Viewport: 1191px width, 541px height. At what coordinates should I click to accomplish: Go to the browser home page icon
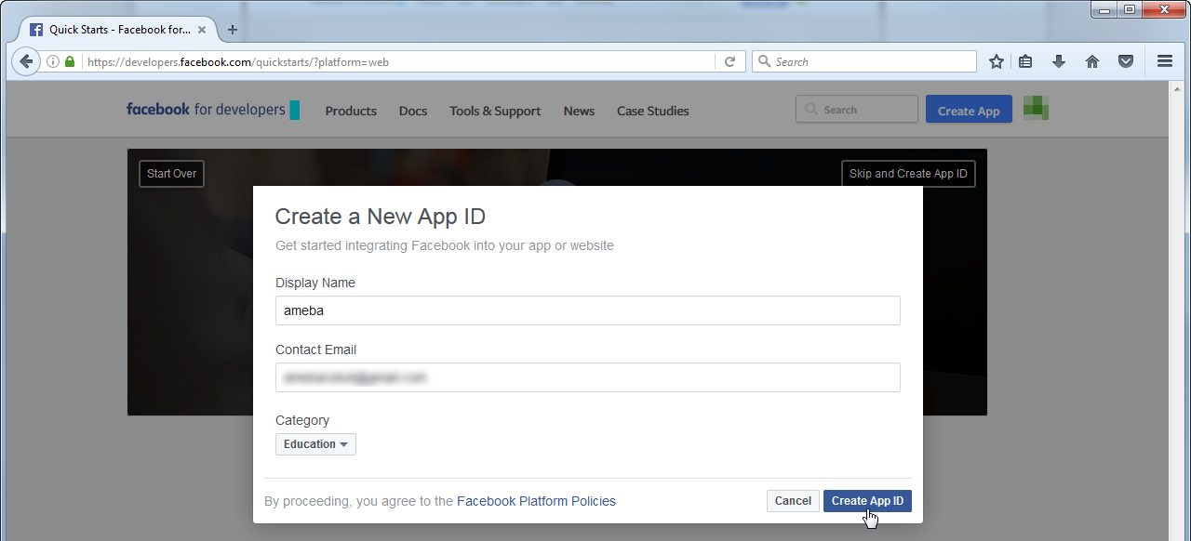click(x=1092, y=61)
